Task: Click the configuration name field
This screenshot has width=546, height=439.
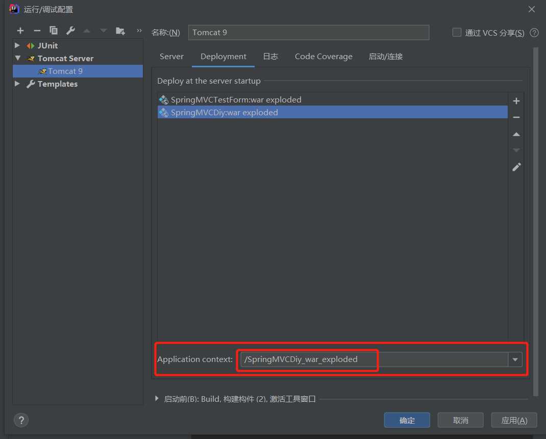Action: click(309, 32)
